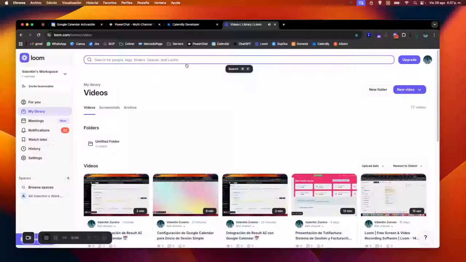Open the Favoritos menu

(x=110, y=3)
